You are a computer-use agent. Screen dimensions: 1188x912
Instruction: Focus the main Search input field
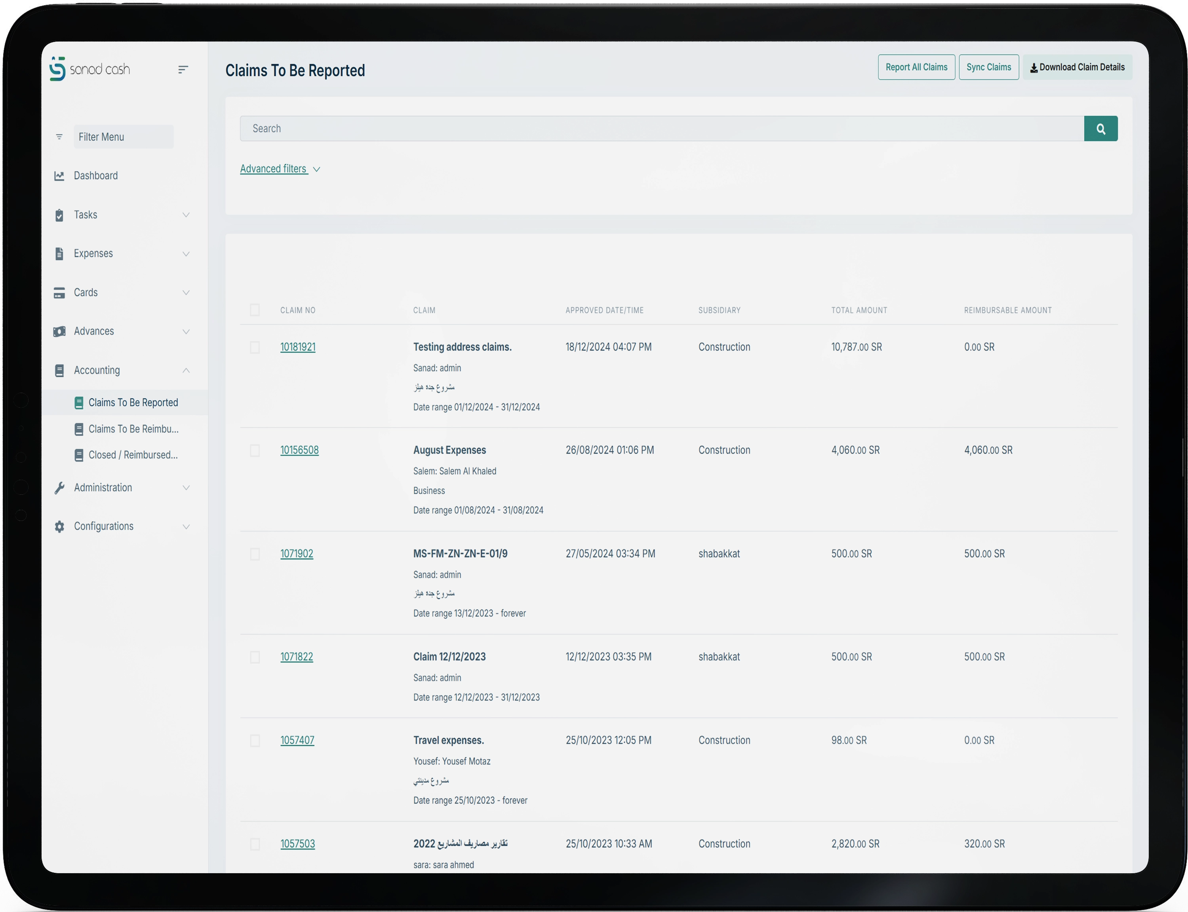661,129
